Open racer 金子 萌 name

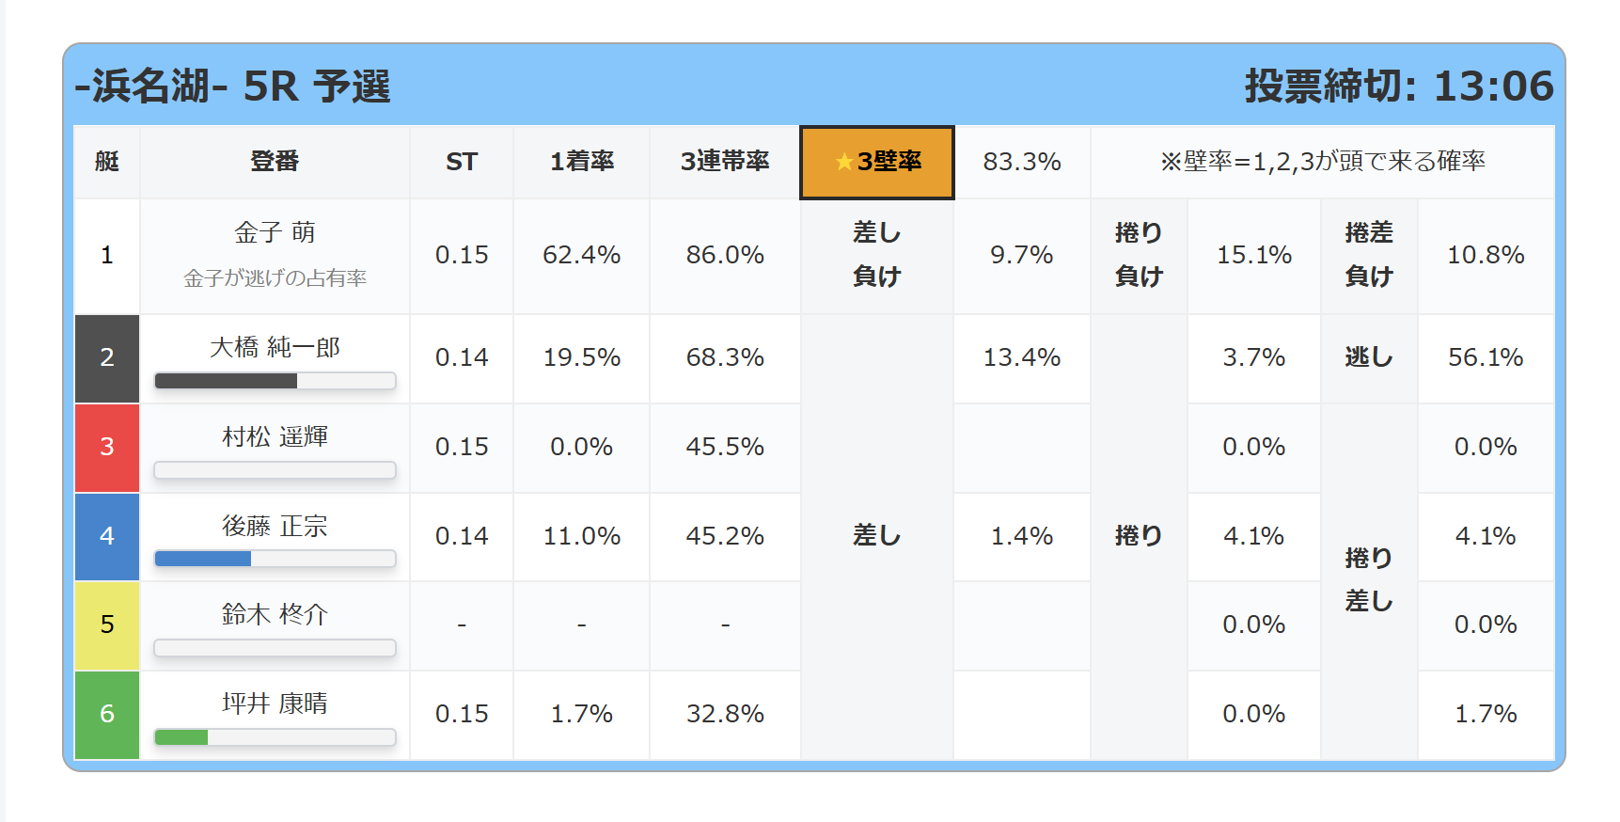[x=275, y=232]
